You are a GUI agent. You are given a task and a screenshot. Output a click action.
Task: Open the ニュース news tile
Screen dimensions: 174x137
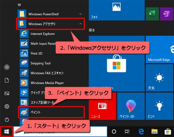tap(102, 106)
